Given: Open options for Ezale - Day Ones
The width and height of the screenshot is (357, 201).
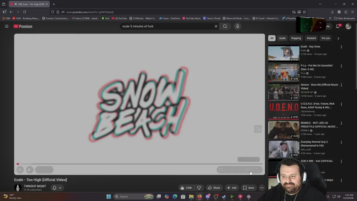Looking at the screenshot, I should tap(341, 47).
